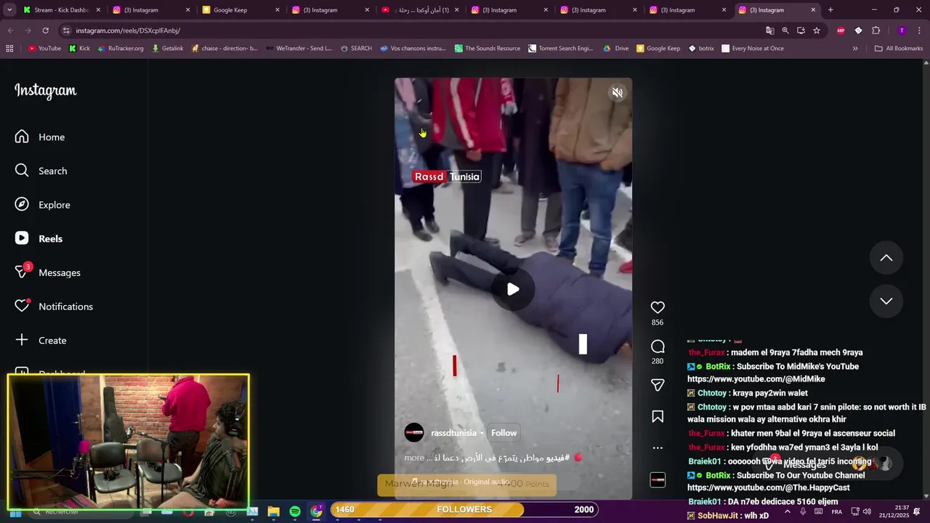Open the floating Messages button
This screenshot has height=523, width=930.
coord(826,464)
